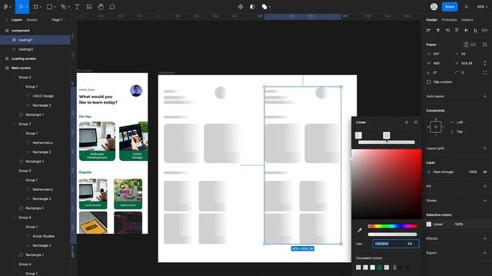Viewport: 492px width, 276px height.
Task: Close the Linear color picker
Action: point(416,123)
